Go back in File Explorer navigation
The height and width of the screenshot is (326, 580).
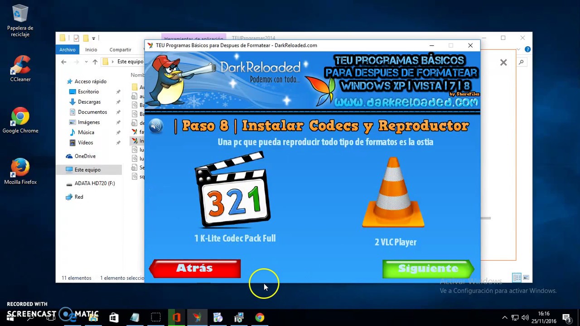click(x=64, y=62)
